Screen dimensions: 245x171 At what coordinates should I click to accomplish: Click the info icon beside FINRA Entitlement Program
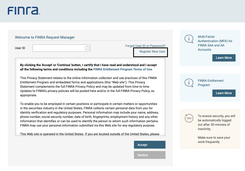pyautogui.click(x=189, y=83)
